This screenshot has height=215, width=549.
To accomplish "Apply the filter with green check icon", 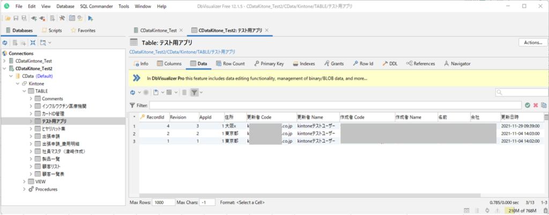I will coord(528,105).
